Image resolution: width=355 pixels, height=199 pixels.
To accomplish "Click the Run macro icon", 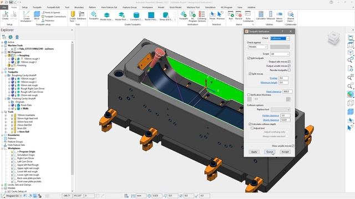I will [231, 15].
